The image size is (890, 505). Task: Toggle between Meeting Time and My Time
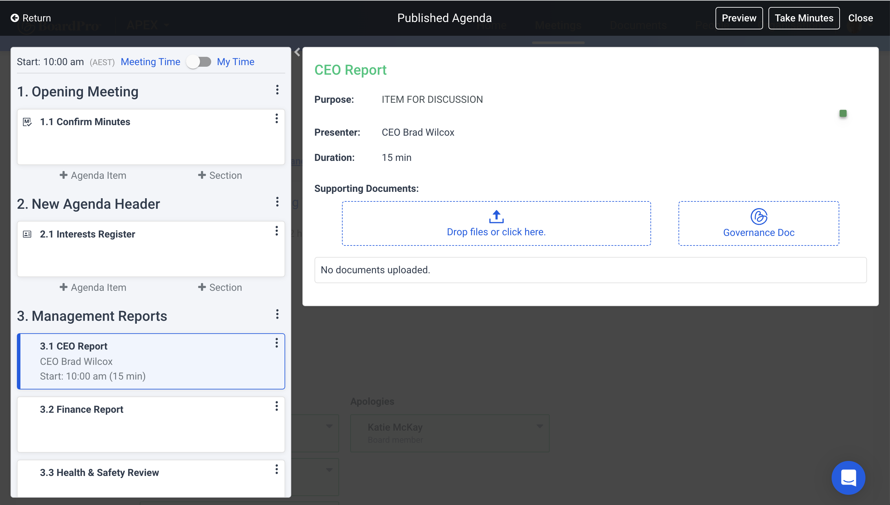click(199, 62)
